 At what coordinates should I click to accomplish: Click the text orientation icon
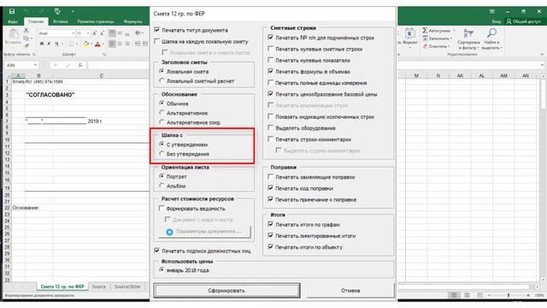[x=138, y=33]
